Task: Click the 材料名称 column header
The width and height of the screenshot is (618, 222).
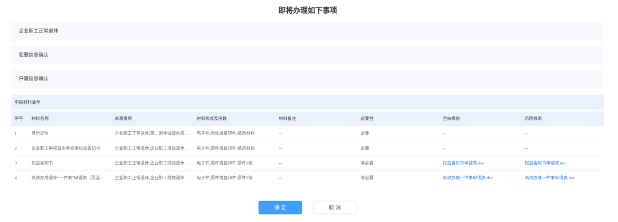Action: click(40, 119)
